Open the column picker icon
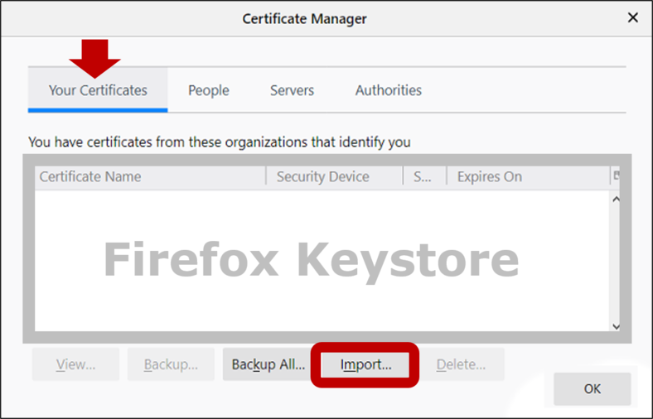 (x=616, y=176)
